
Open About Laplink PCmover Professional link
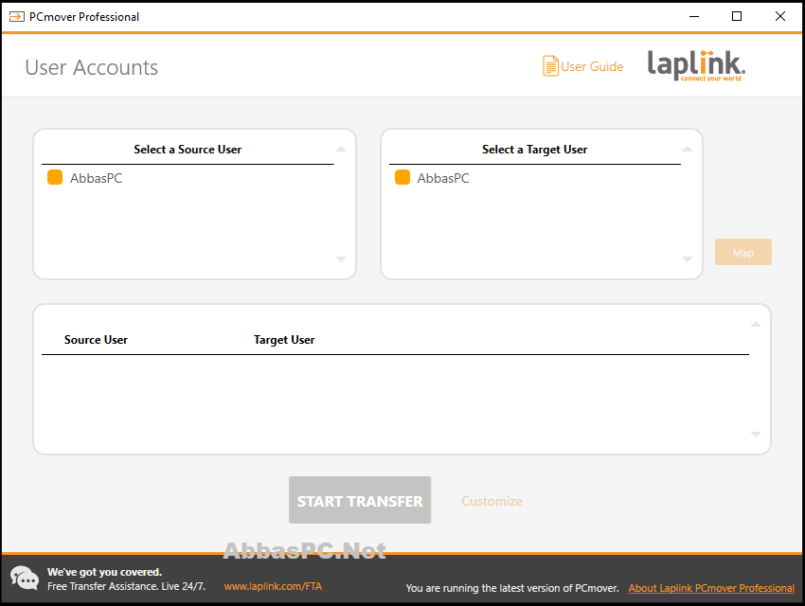pos(711,588)
